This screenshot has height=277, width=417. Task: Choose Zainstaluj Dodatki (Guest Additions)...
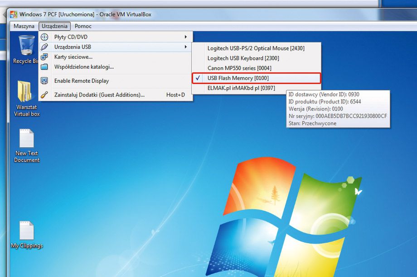point(116,95)
